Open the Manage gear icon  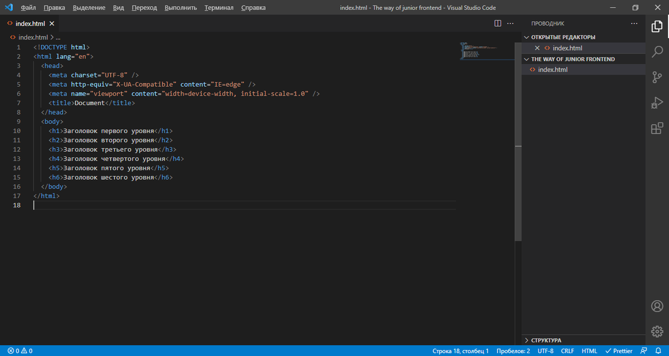pos(657,332)
